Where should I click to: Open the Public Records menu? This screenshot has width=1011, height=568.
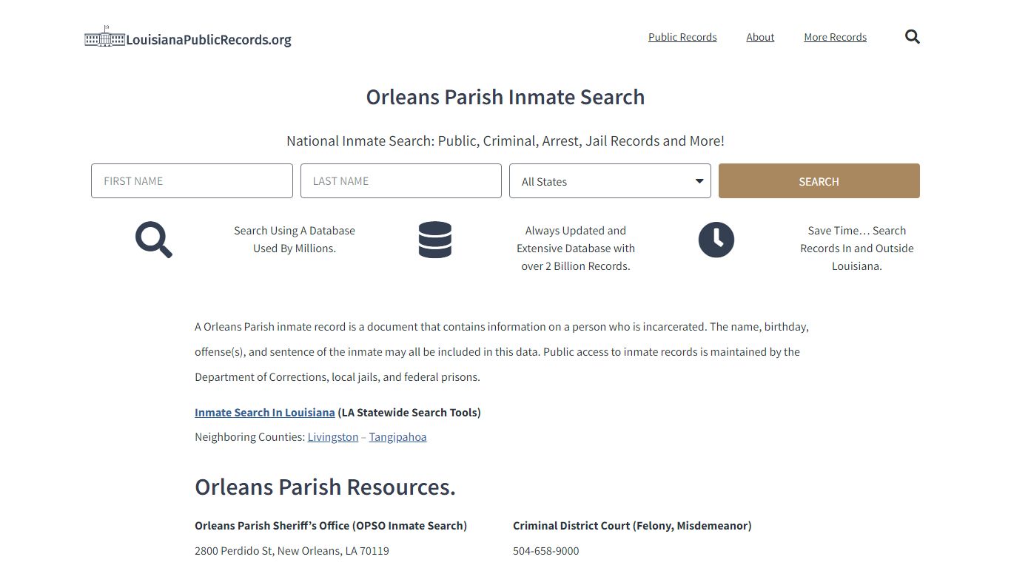click(682, 37)
